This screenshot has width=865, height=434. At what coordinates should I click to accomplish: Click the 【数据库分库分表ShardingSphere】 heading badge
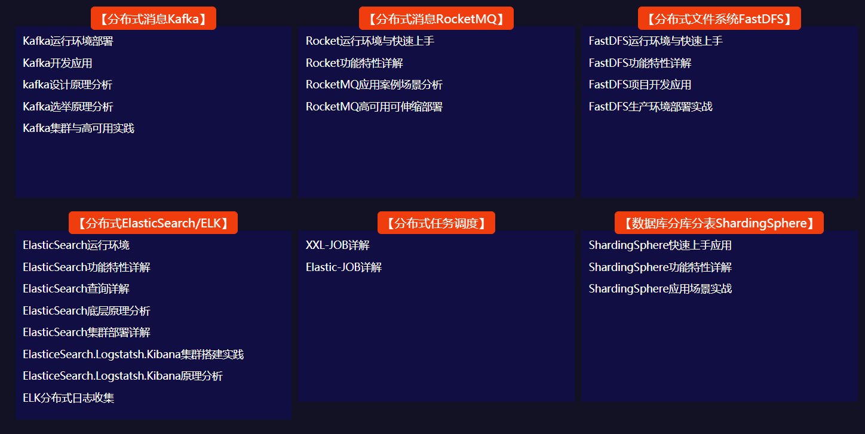719,223
